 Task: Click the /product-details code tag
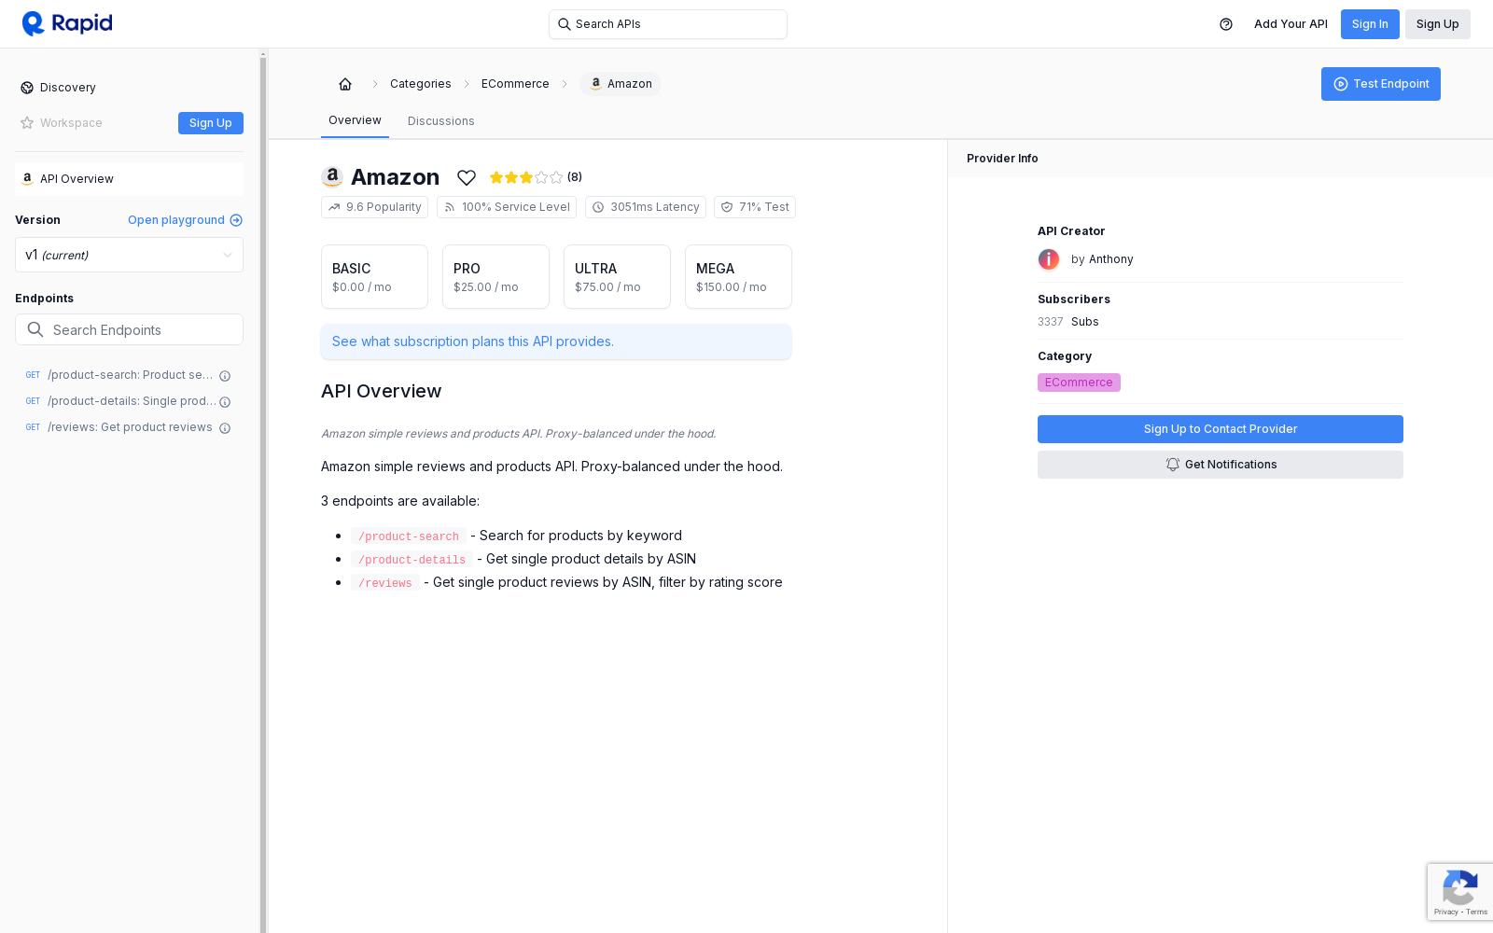coord(412,560)
